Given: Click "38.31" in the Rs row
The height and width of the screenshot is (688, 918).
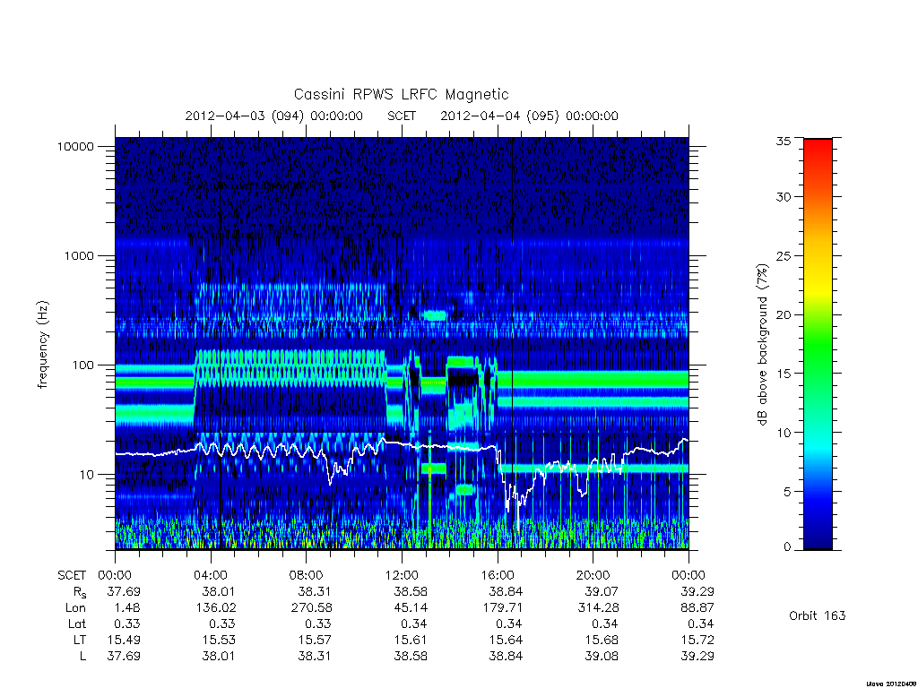Looking at the screenshot, I should pyautogui.click(x=315, y=591).
